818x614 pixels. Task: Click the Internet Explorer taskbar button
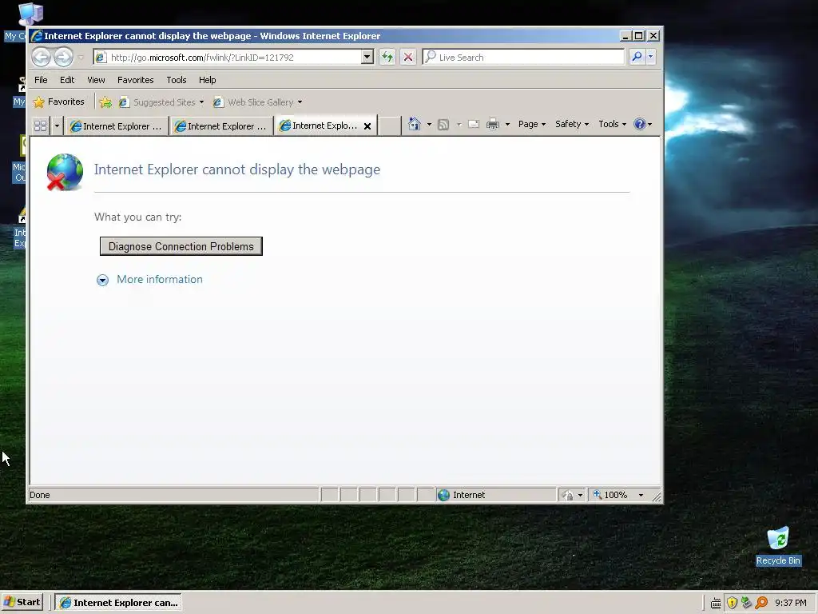pyautogui.click(x=119, y=603)
